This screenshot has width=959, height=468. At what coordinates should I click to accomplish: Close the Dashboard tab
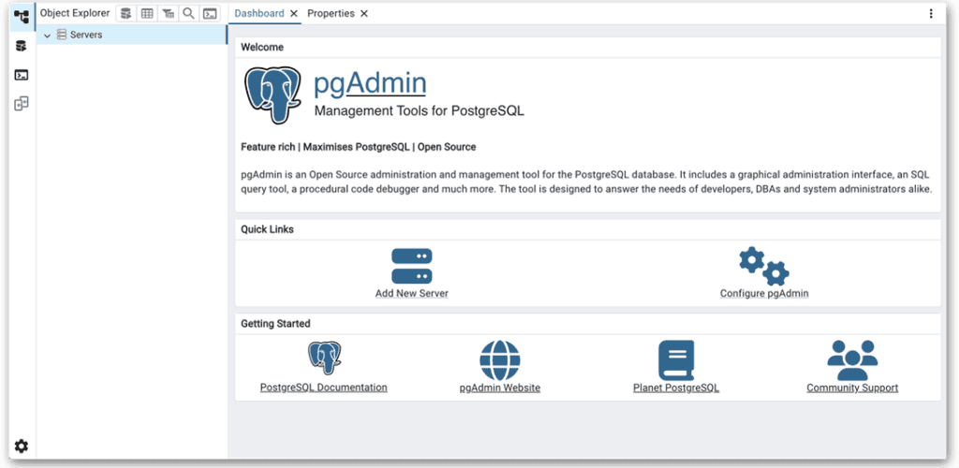[x=293, y=13]
